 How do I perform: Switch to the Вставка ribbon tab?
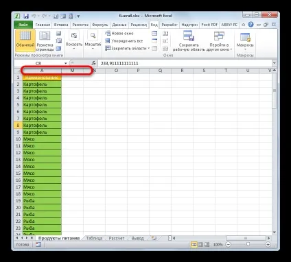click(61, 25)
